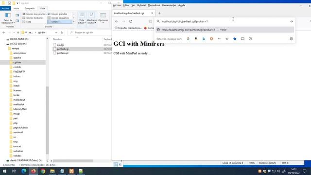This screenshot has height=175, width=311.
Task: Open Firefox Ayuda menu
Action: (182, 5)
